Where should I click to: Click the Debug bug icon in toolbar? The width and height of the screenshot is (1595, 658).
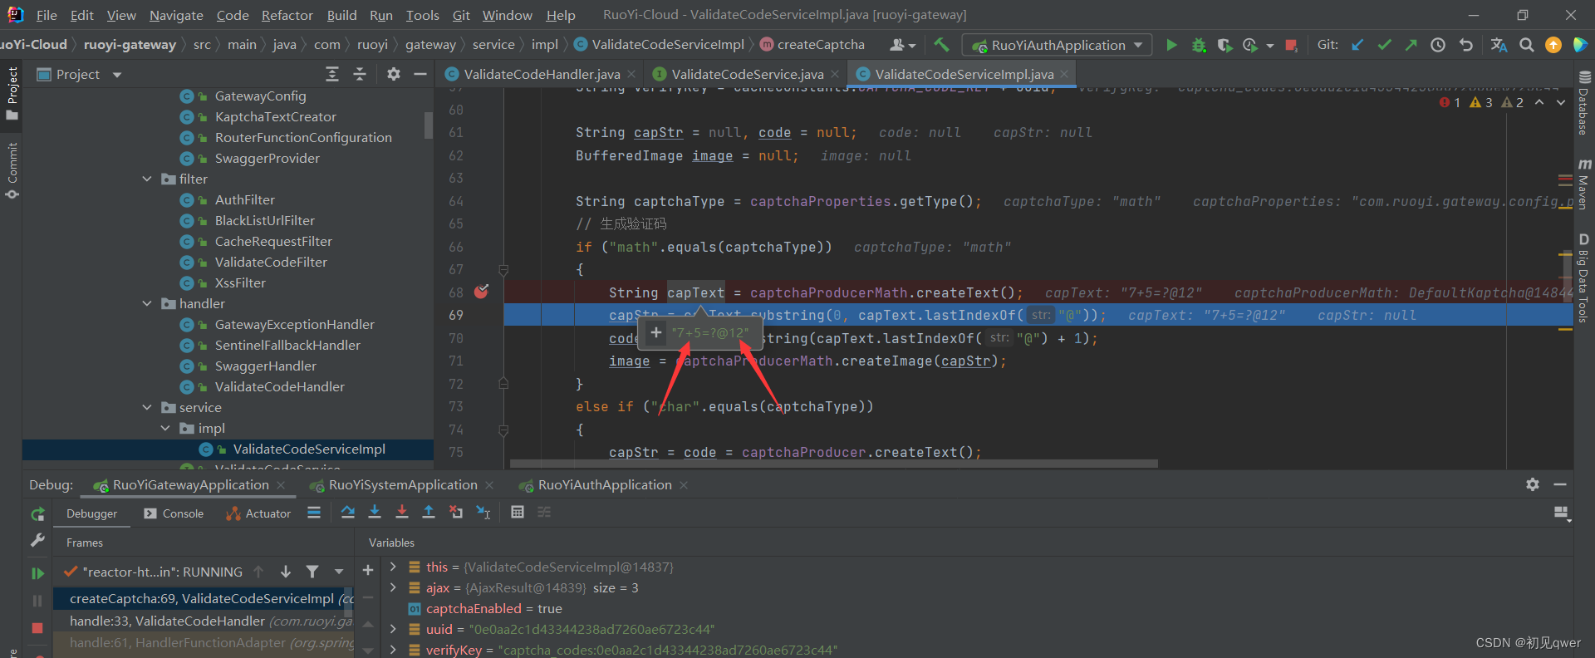[1199, 45]
